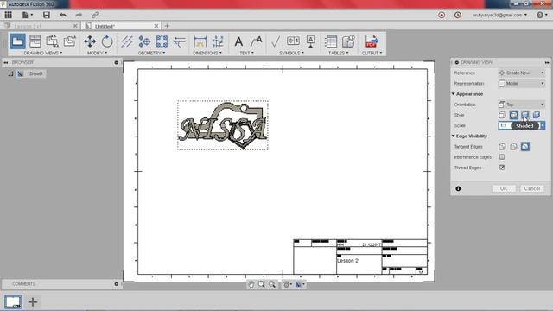
Task: Select the Ordinate Dimension tool
Action: pos(218,41)
